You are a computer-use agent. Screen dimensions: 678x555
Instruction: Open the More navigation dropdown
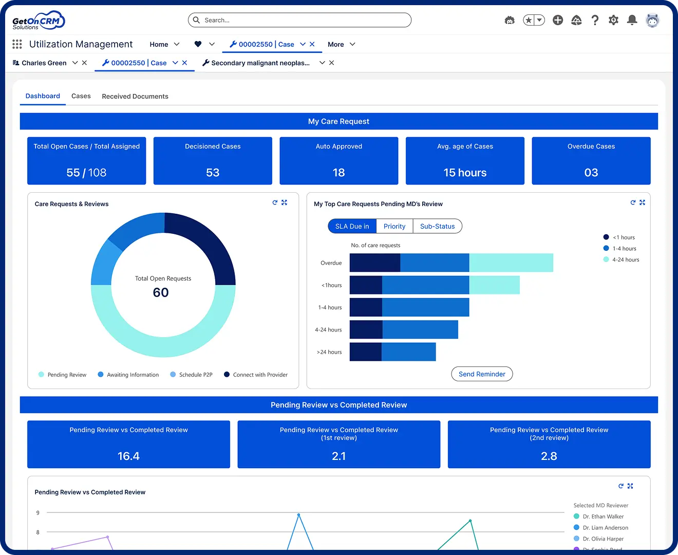342,45
